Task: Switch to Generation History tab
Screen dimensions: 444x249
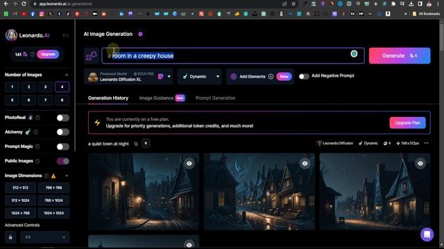Action: click(108, 98)
